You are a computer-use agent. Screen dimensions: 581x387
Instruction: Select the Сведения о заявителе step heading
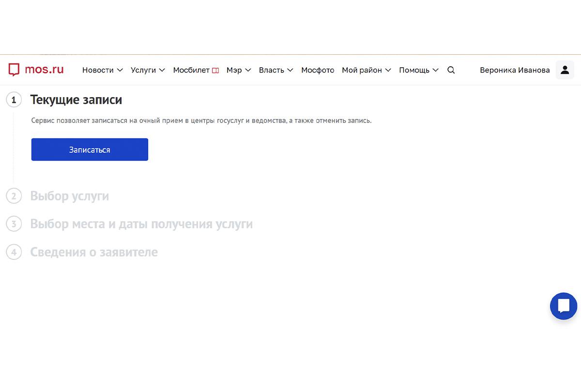94,252
